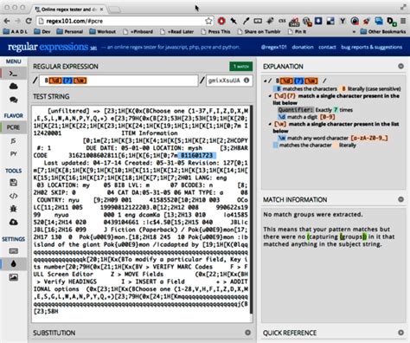Open the chat bubbles icon in sidebar
Viewport: 410px width, 343px height.
pos(13,100)
